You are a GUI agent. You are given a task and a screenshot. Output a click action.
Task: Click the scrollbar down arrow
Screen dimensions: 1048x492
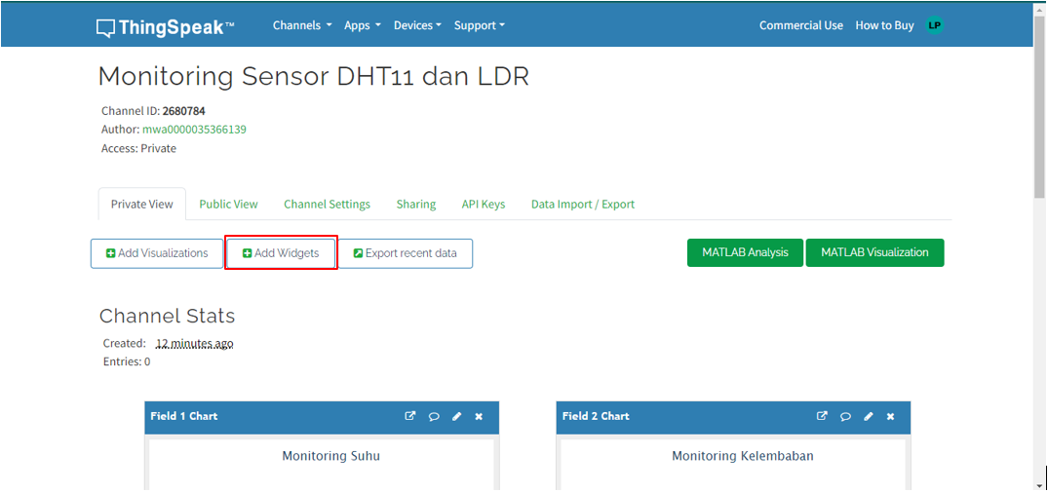click(x=1039, y=485)
